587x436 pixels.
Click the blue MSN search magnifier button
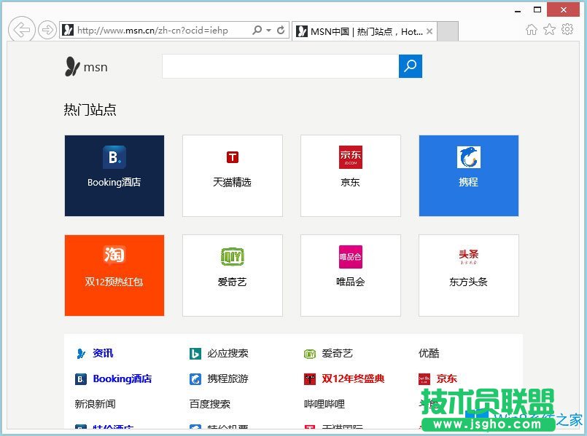(x=411, y=66)
